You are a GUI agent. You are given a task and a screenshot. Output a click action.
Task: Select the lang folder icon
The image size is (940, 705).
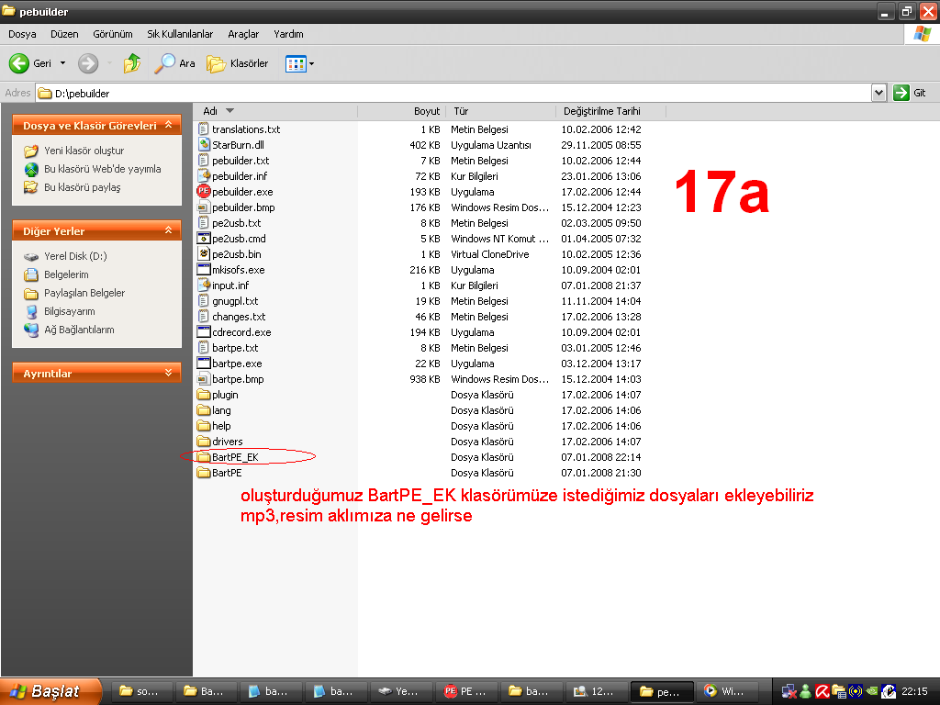tap(204, 410)
